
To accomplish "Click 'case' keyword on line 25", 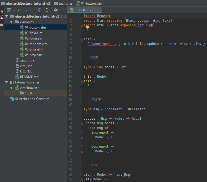I will (91, 128).
